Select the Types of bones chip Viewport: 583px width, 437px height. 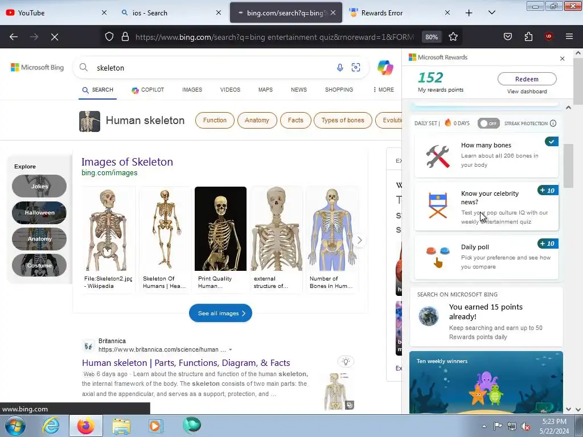[343, 121]
